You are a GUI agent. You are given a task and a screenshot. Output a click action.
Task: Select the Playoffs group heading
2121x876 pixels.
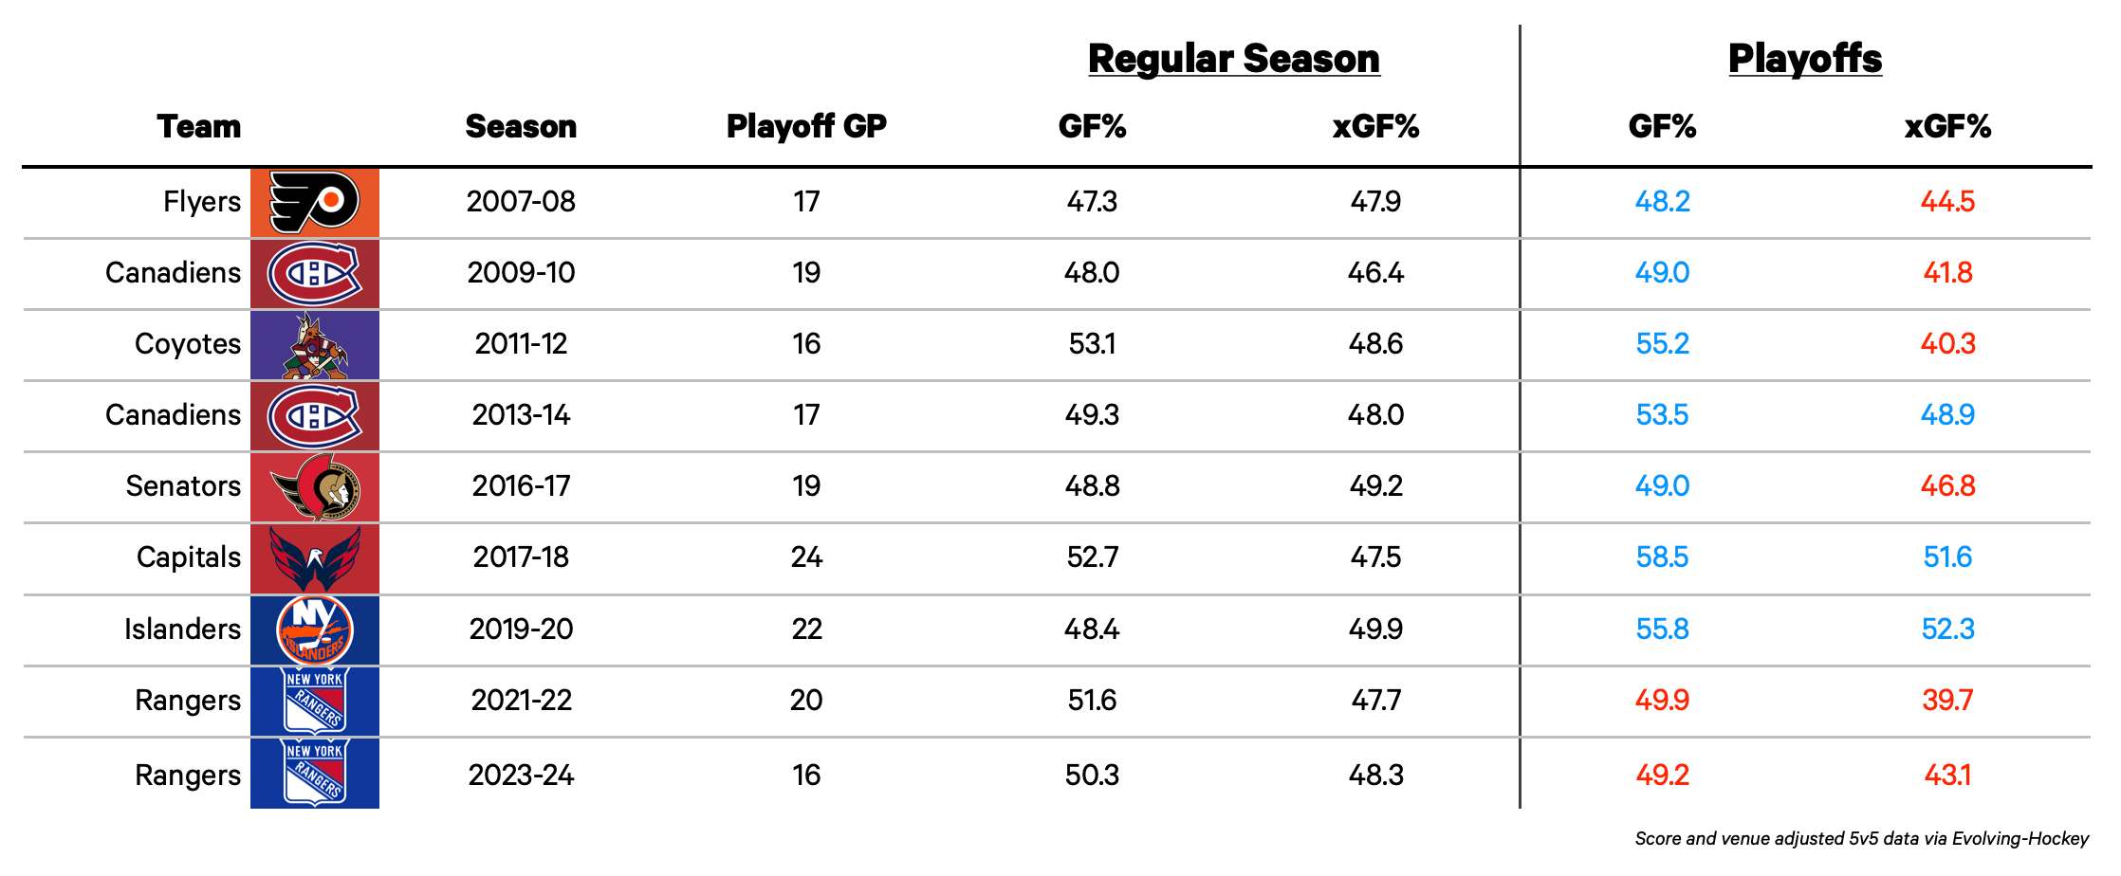coord(1804,59)
